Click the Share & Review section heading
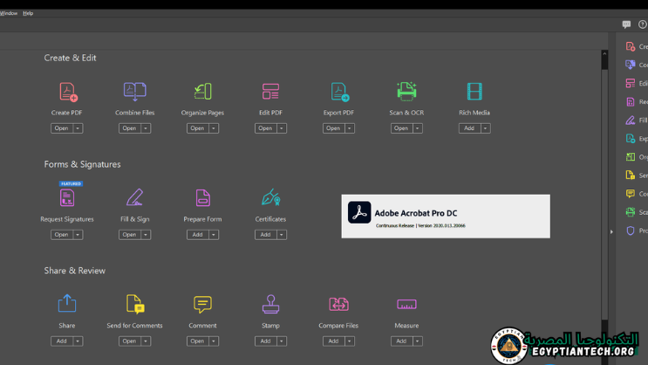This screenshot has height=365, width=648. (x=75, y=271)
